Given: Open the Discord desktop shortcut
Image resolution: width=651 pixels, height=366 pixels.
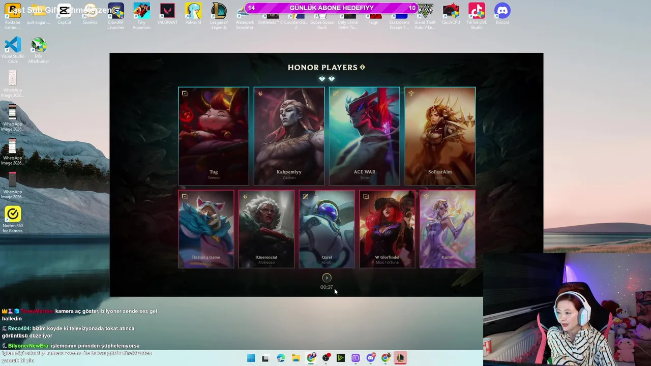Looking at the screenshot, I should click(502, 14).
